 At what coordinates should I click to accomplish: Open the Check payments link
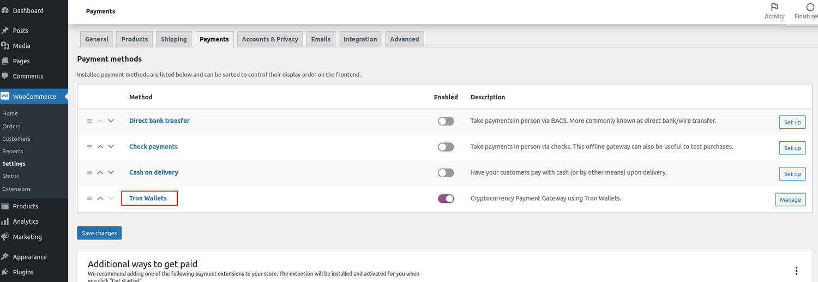(x=153, y=146)
